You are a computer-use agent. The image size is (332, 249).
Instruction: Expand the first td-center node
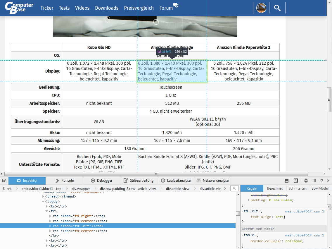click(50, 221)
